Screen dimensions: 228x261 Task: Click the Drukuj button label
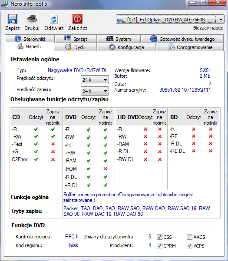coord(32,28)
